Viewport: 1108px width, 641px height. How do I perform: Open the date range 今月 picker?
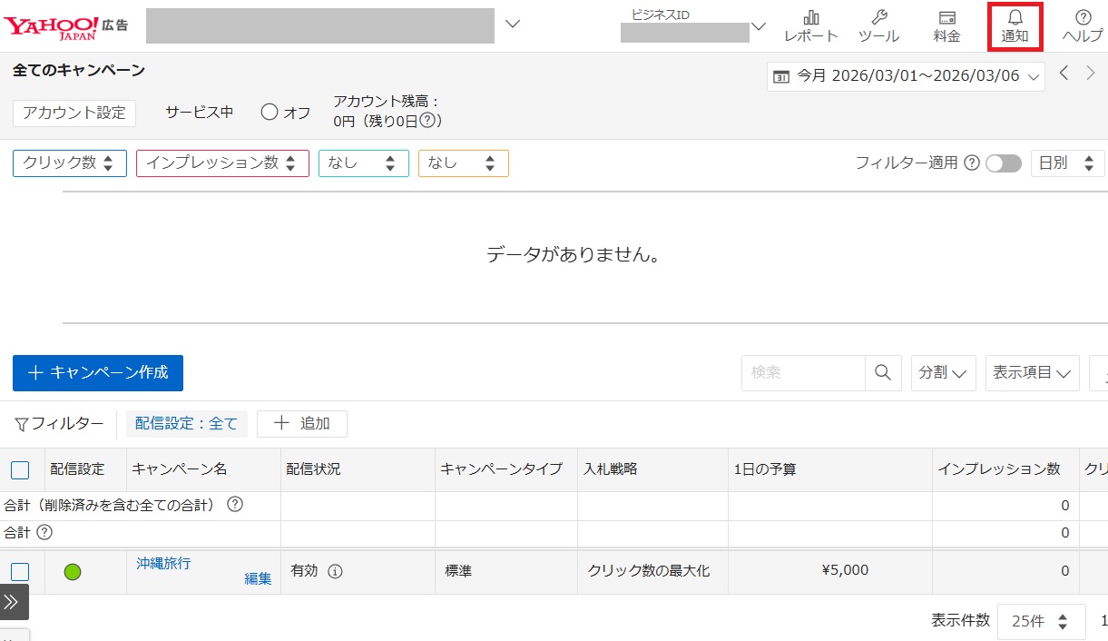pyautogui.click(x=906, y=76)
